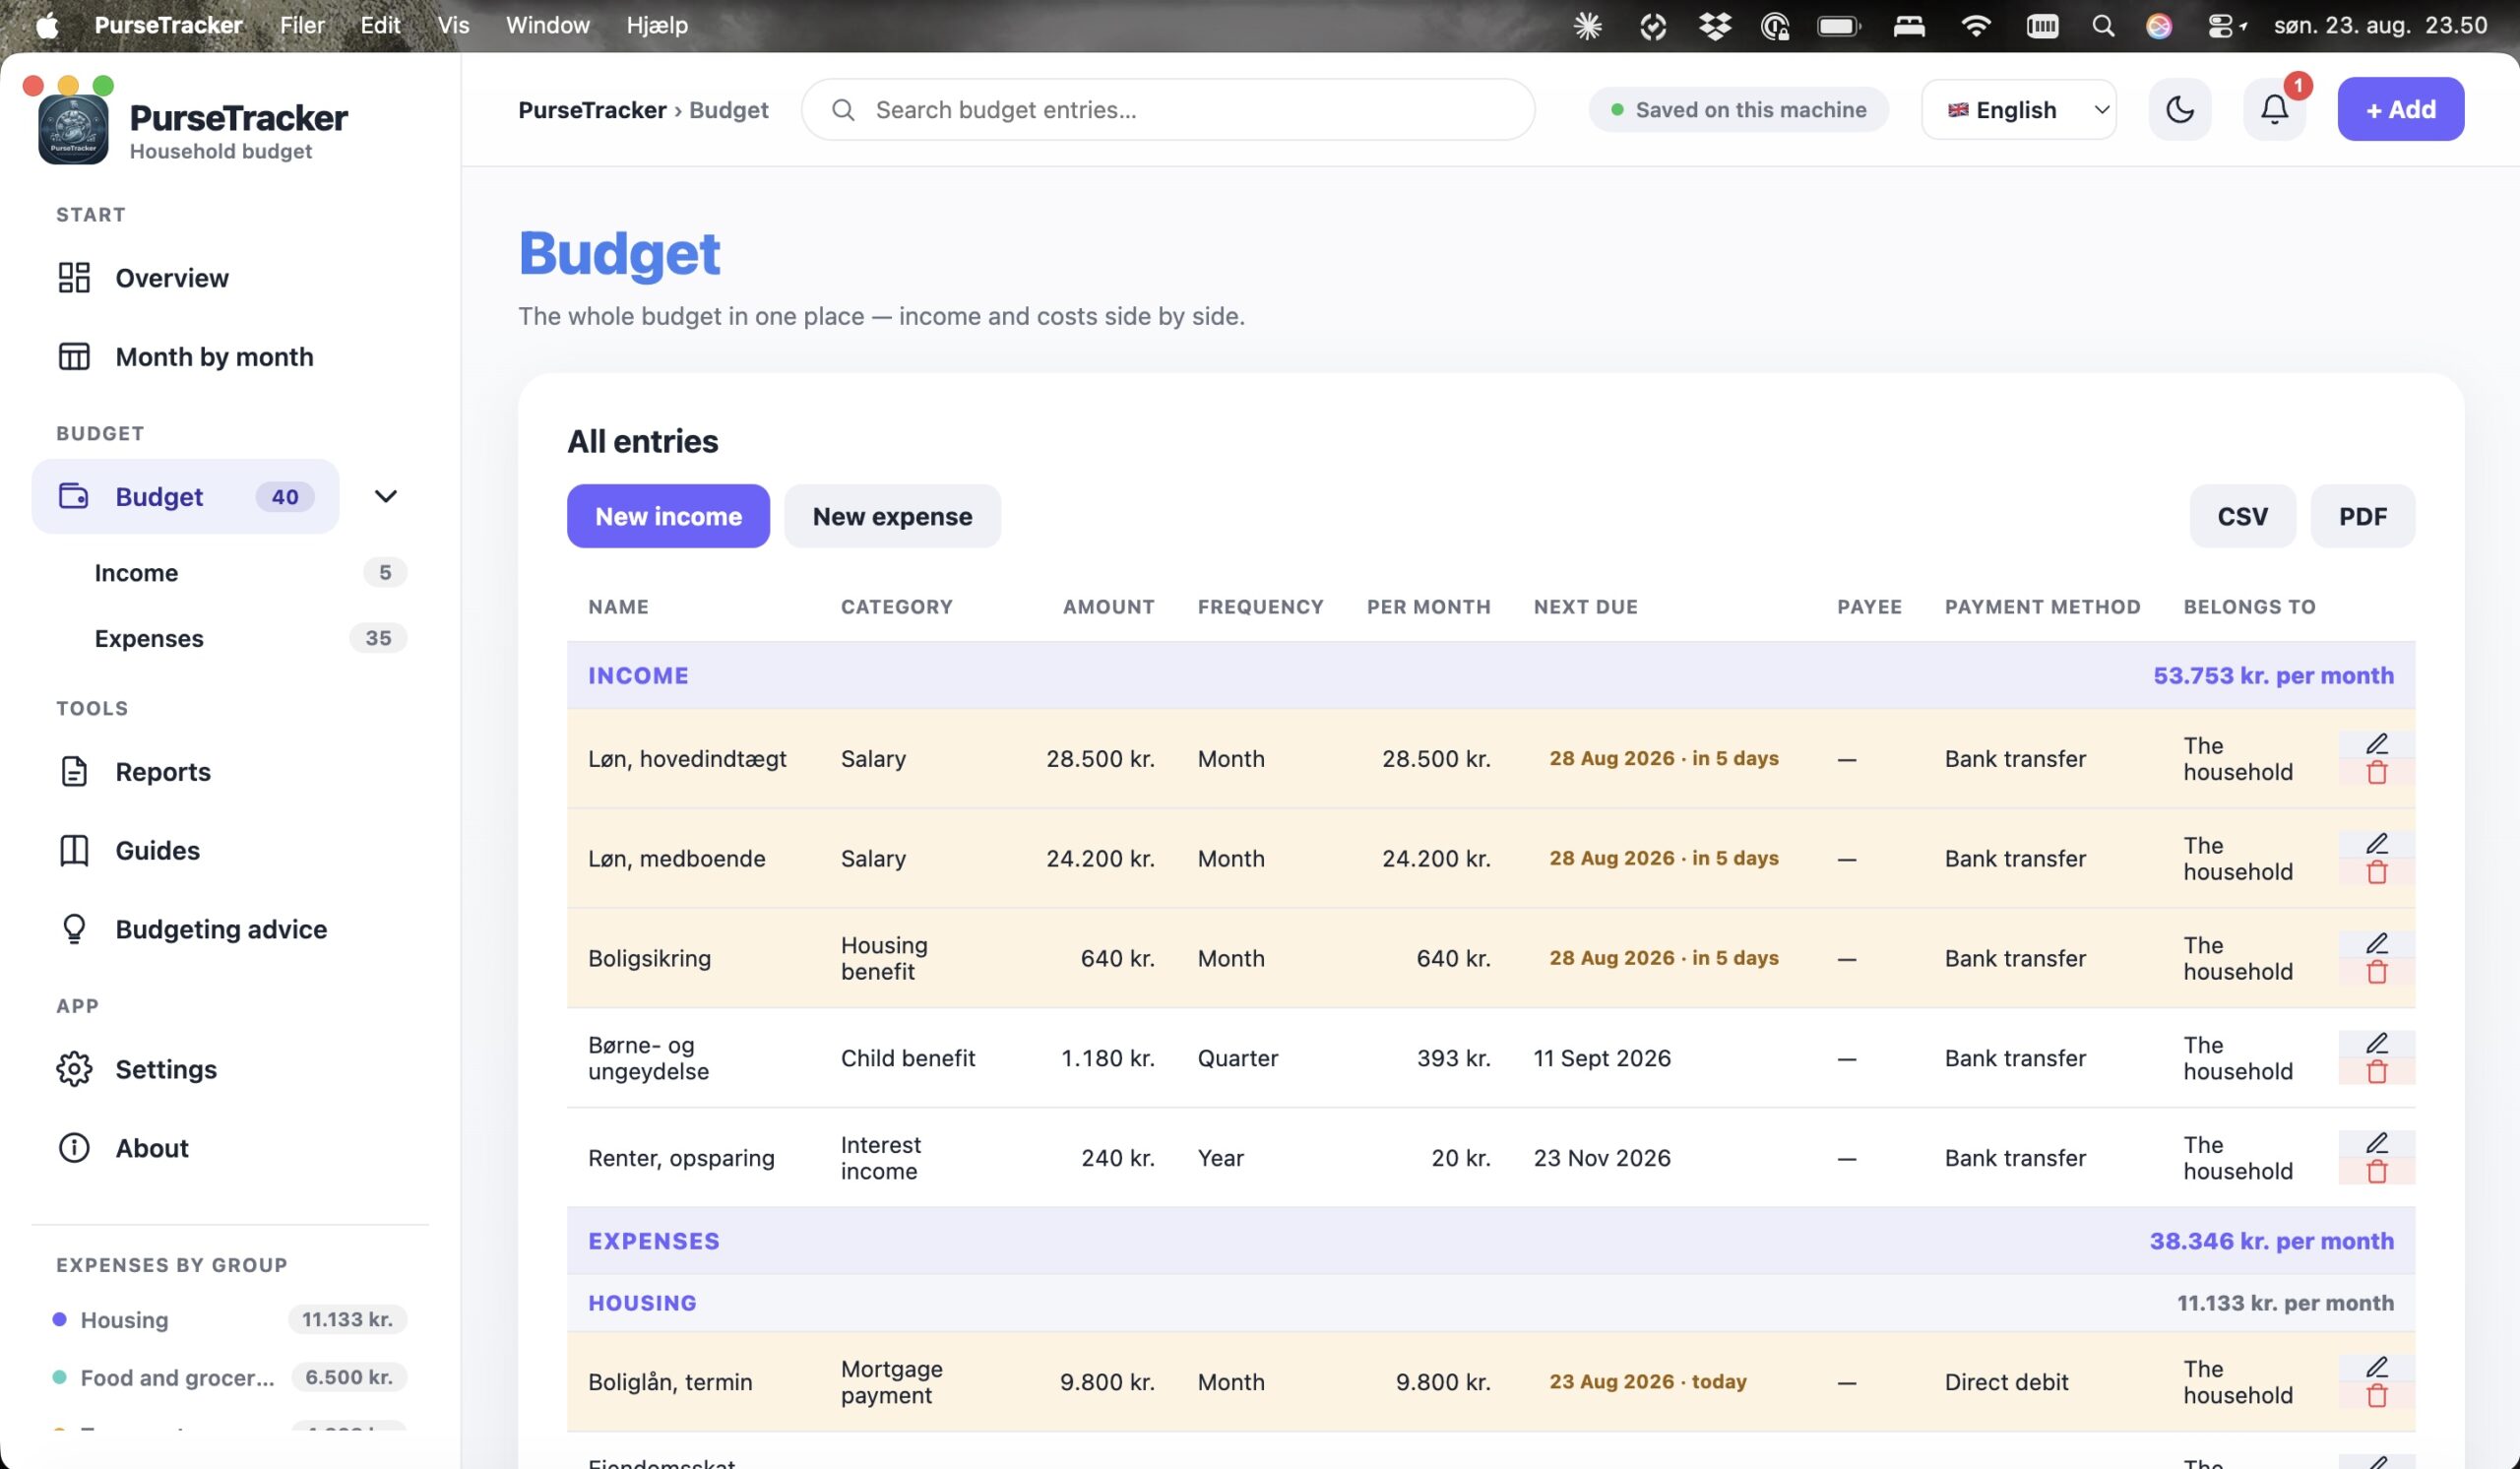Image resolution: width=2520 pixels, height=1469 pixels.
Task: Click the menu bar date and time
Action: 2380,26
